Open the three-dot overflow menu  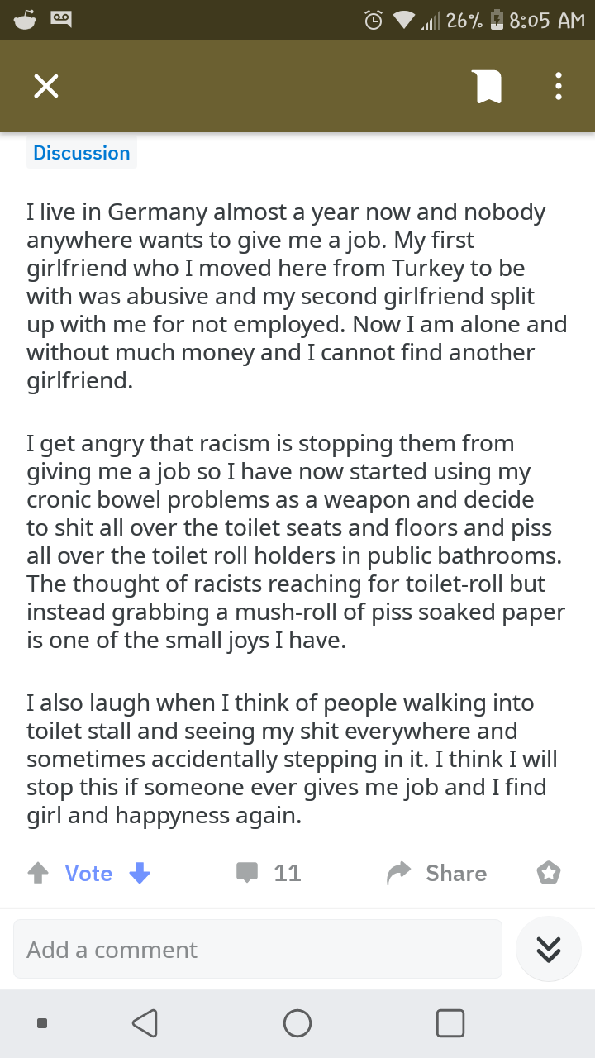pyautogui.click(x=559, y=86)
